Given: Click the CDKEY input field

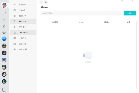Looking at the screenshot, I should tap(81, 13).
